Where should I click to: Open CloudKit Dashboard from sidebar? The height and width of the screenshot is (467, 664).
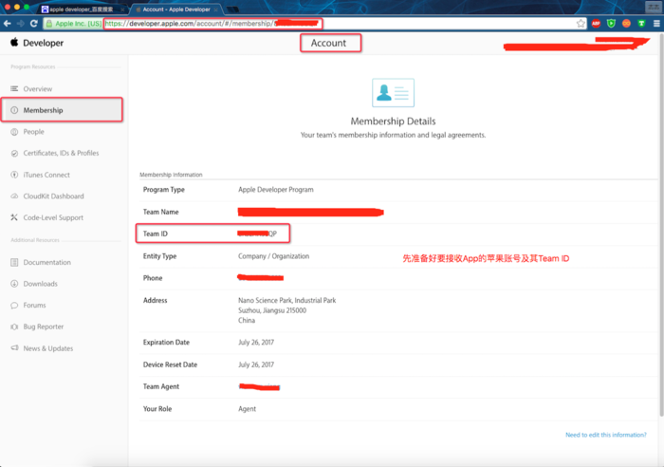[53, 196]
